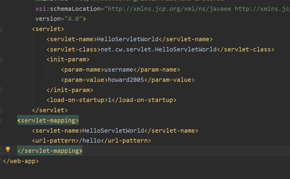The width and height of the screenshot is (290, 179).
Task: Click the version="4.0" attribute
Action: click(x=59, y=19)
